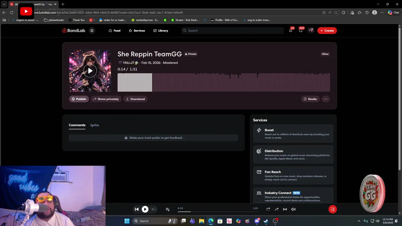This screenshot has height=226, width=402.
Task: Open browser extensions puzzle icon
Action: pyautogui.click(x=343, y=13)
